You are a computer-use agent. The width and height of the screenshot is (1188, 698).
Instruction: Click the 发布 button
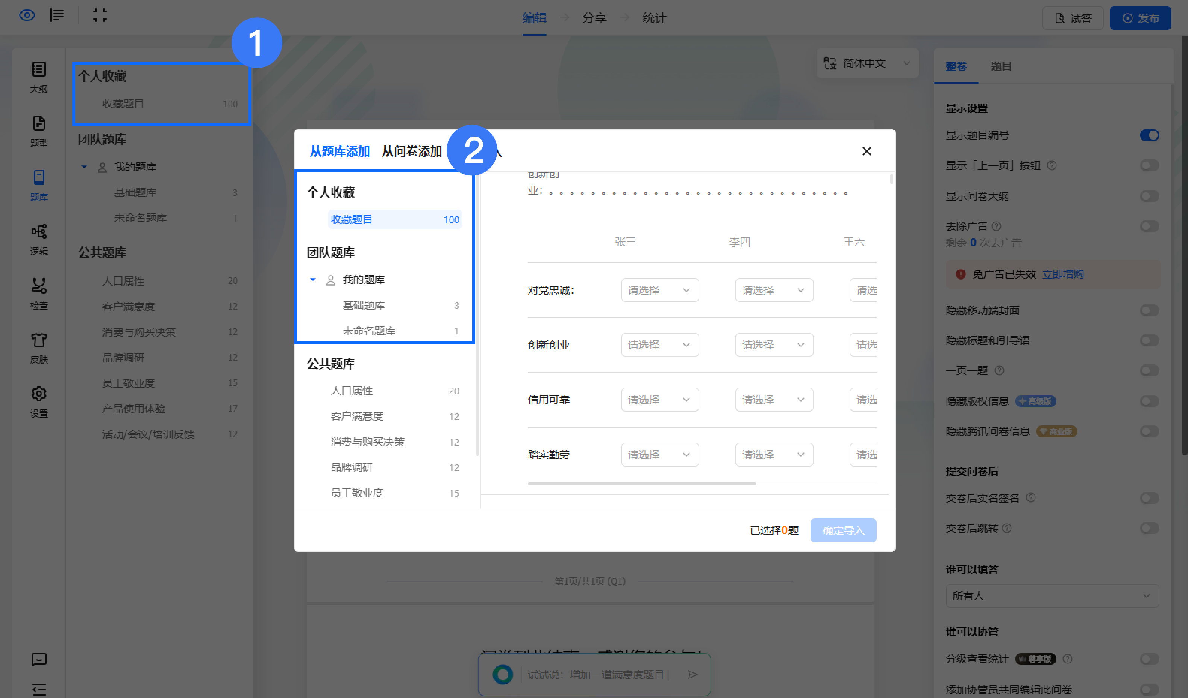(1140, 18)
